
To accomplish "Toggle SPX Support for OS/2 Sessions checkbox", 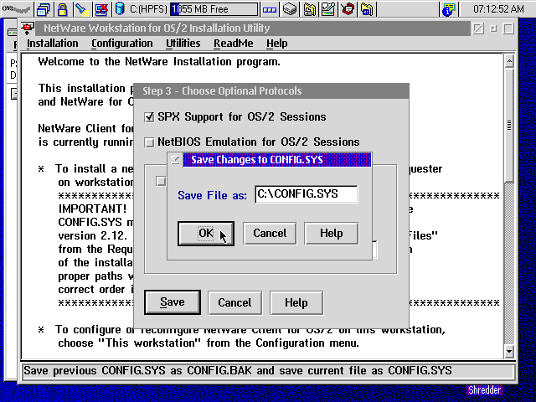I will pyautogui.click(x=149, y=117).
